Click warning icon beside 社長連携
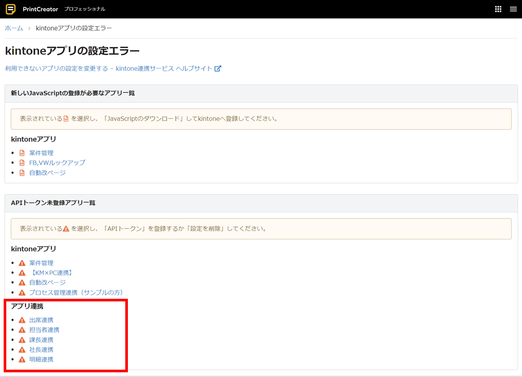 [x=22, y=350]
